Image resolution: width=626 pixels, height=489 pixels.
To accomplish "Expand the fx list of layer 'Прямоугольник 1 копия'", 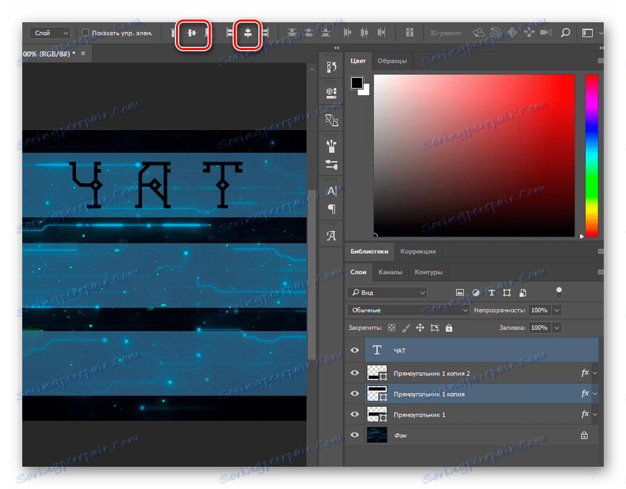I will (x=595, y=394).
